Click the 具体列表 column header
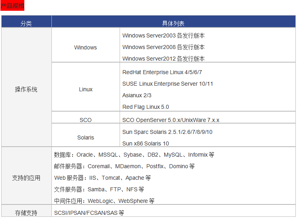The image size is (299, 218). tap(173, 22)
